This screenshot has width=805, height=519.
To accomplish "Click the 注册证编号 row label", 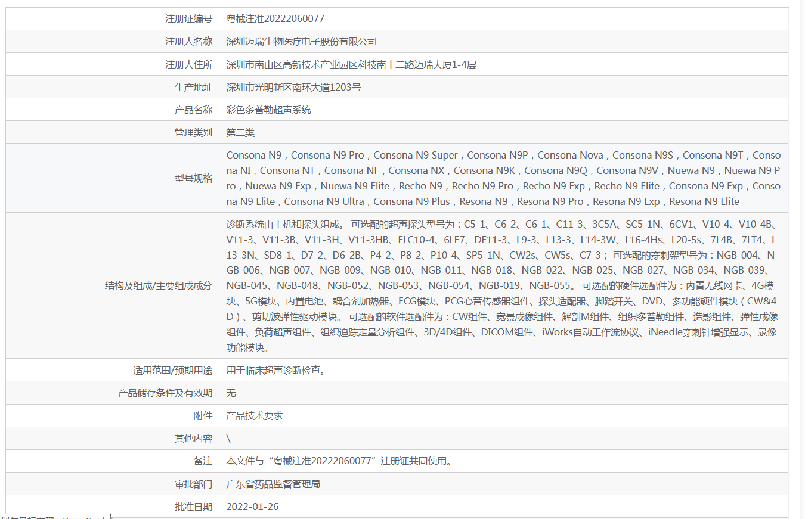I will tap(188, 19).
